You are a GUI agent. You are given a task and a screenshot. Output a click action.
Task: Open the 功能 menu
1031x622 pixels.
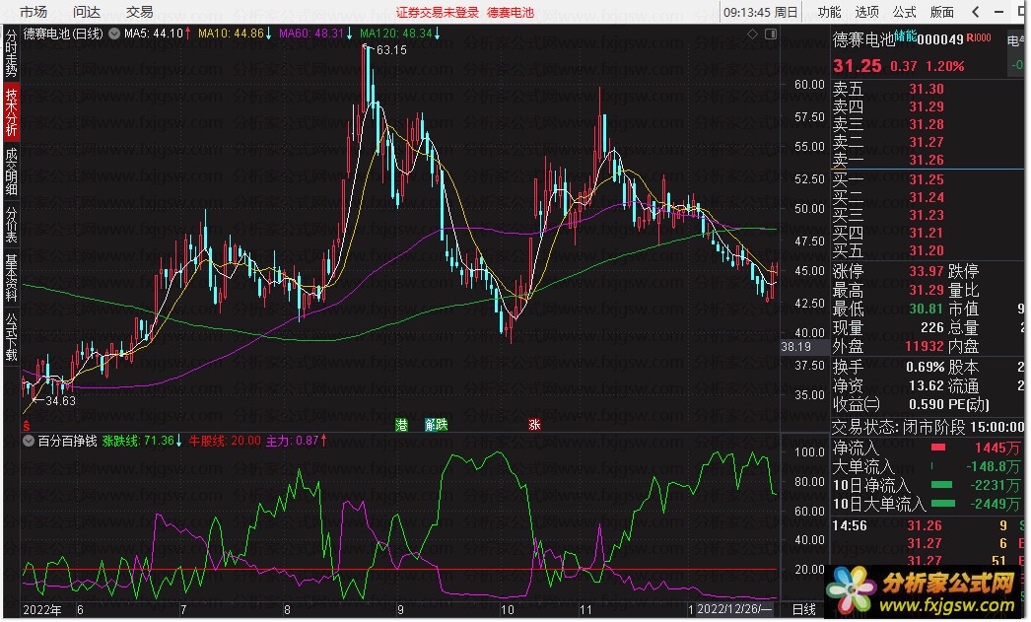(x=829, y=12)
